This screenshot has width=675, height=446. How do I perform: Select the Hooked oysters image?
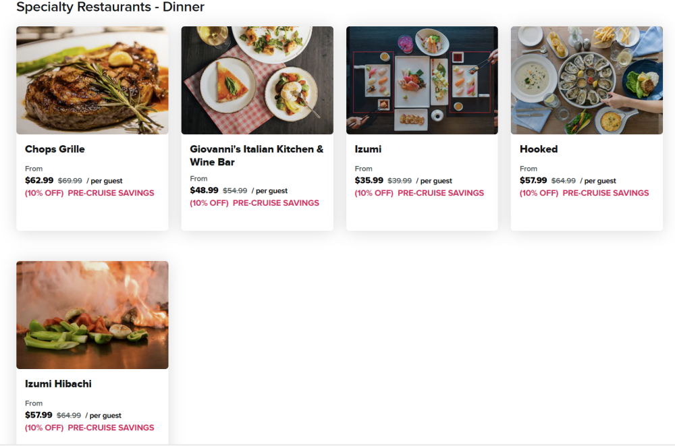point(587,80)
